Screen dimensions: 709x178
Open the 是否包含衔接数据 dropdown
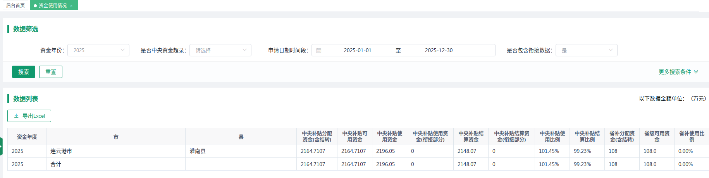click(586, 50)
